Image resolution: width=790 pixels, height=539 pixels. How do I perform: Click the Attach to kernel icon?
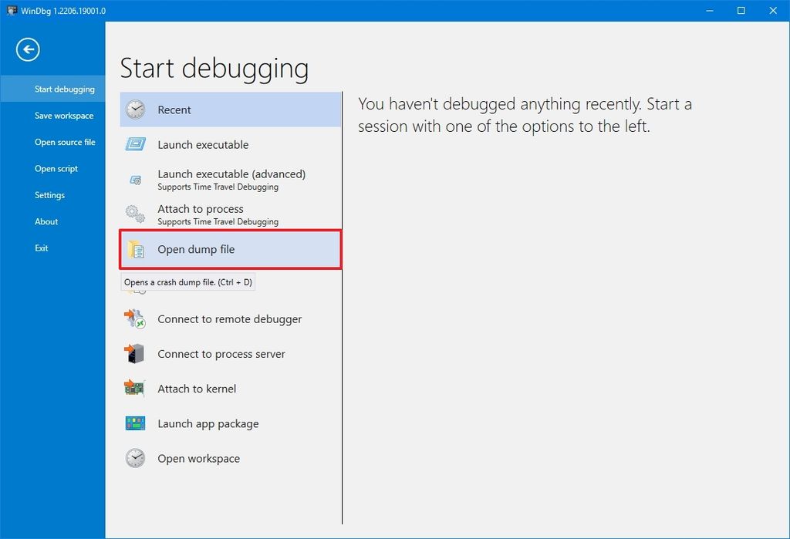[136, 388]
